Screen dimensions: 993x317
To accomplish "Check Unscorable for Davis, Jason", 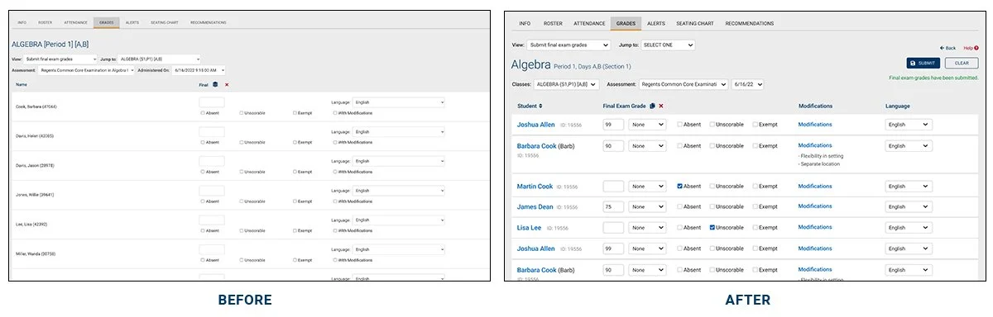I will point(242,172).
